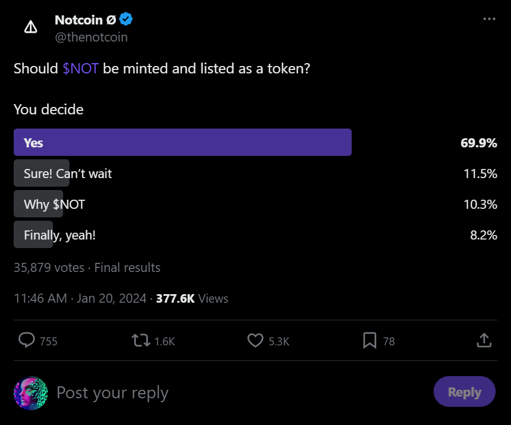Select the Why $NOT poll option

(54, 204)
